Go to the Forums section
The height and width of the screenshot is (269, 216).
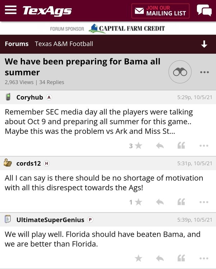(17, 44)
